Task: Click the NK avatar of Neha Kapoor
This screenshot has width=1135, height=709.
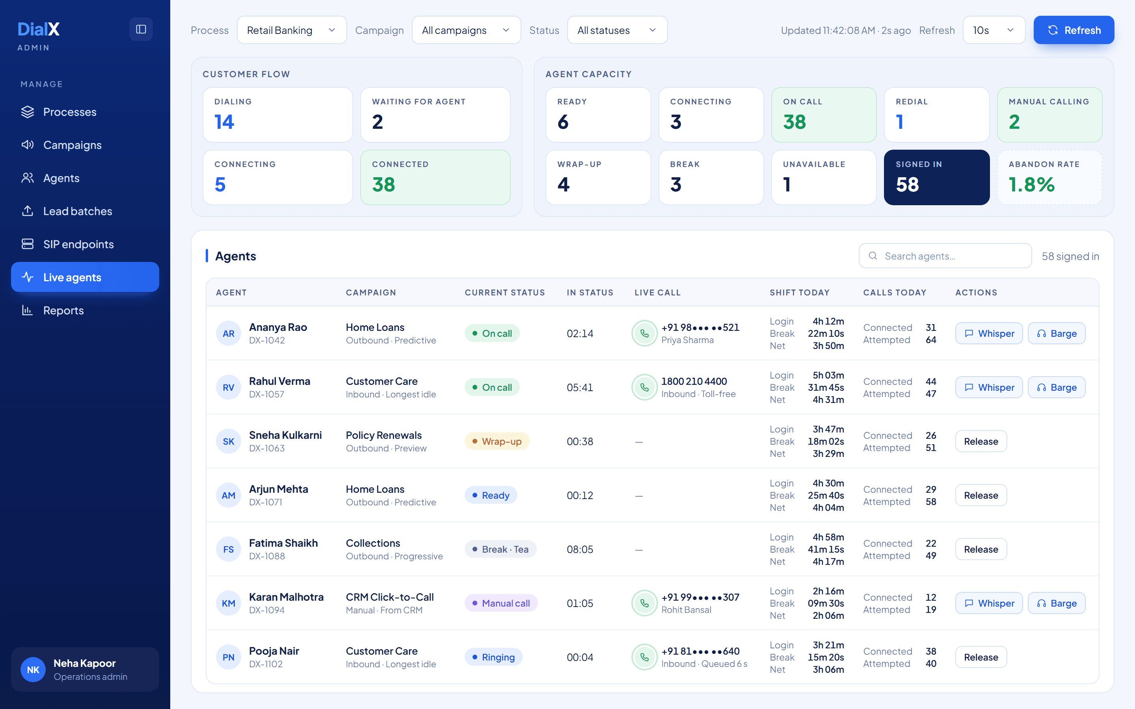Action: coord(33,670)
